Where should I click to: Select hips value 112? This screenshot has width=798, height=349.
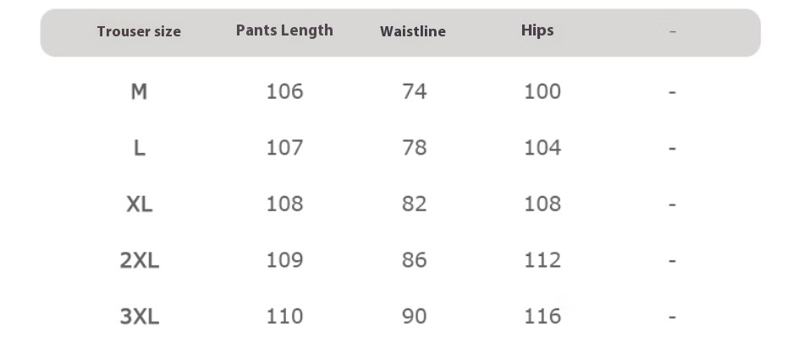(542, 260)
